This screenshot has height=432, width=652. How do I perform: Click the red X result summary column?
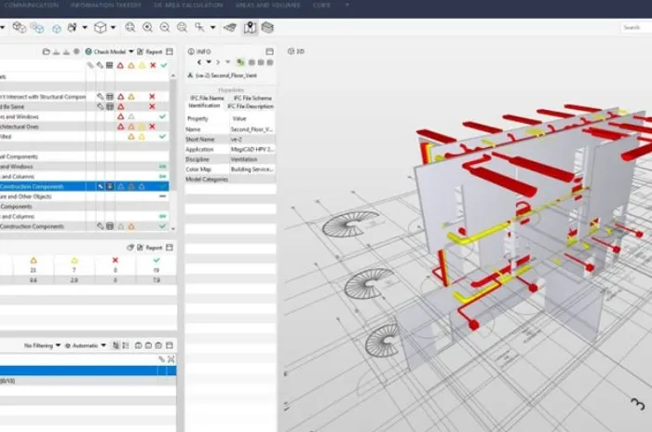pyautogui.click(x=115, y=261)
